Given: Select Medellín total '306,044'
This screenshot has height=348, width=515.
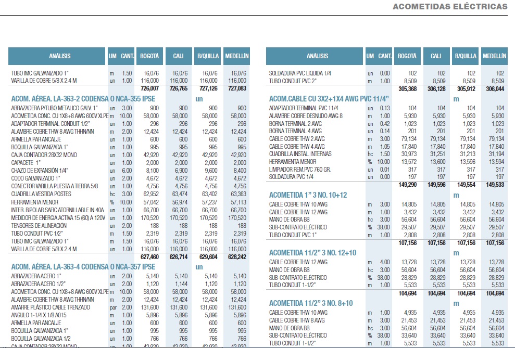Looking at the screenshot, I should click(495, 89).
